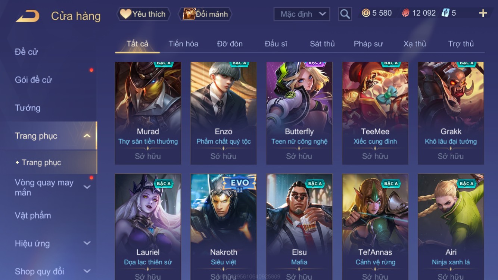Screen dimensions: 498x280
Task: Select the Pháp sư tab
Action: pyautogui.click(x=368, y=44)
